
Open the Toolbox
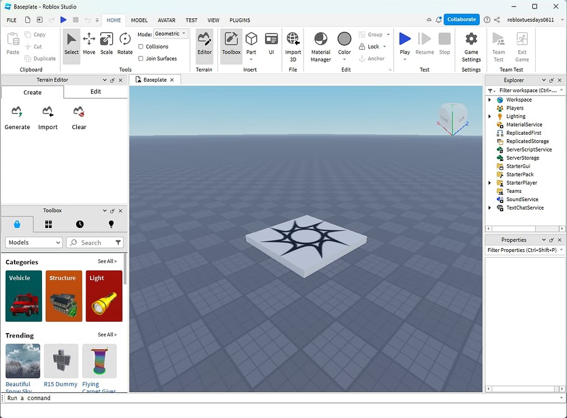coord(231,45)
